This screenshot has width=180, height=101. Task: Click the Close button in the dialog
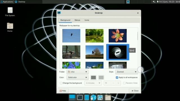point(135,91)
